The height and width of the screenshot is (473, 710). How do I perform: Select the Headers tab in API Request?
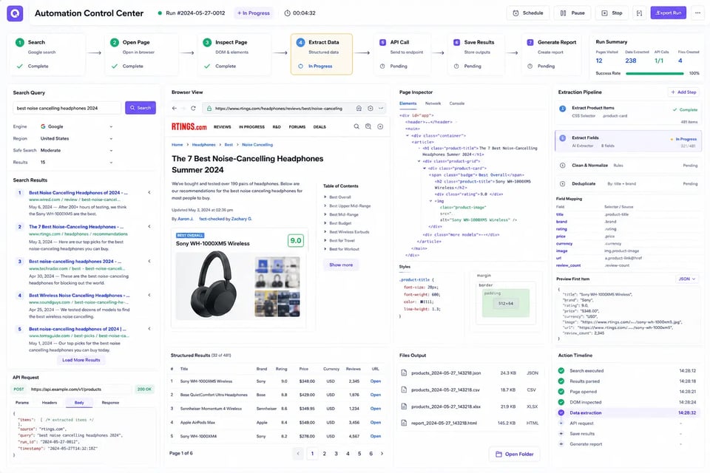tap(50, 402)
